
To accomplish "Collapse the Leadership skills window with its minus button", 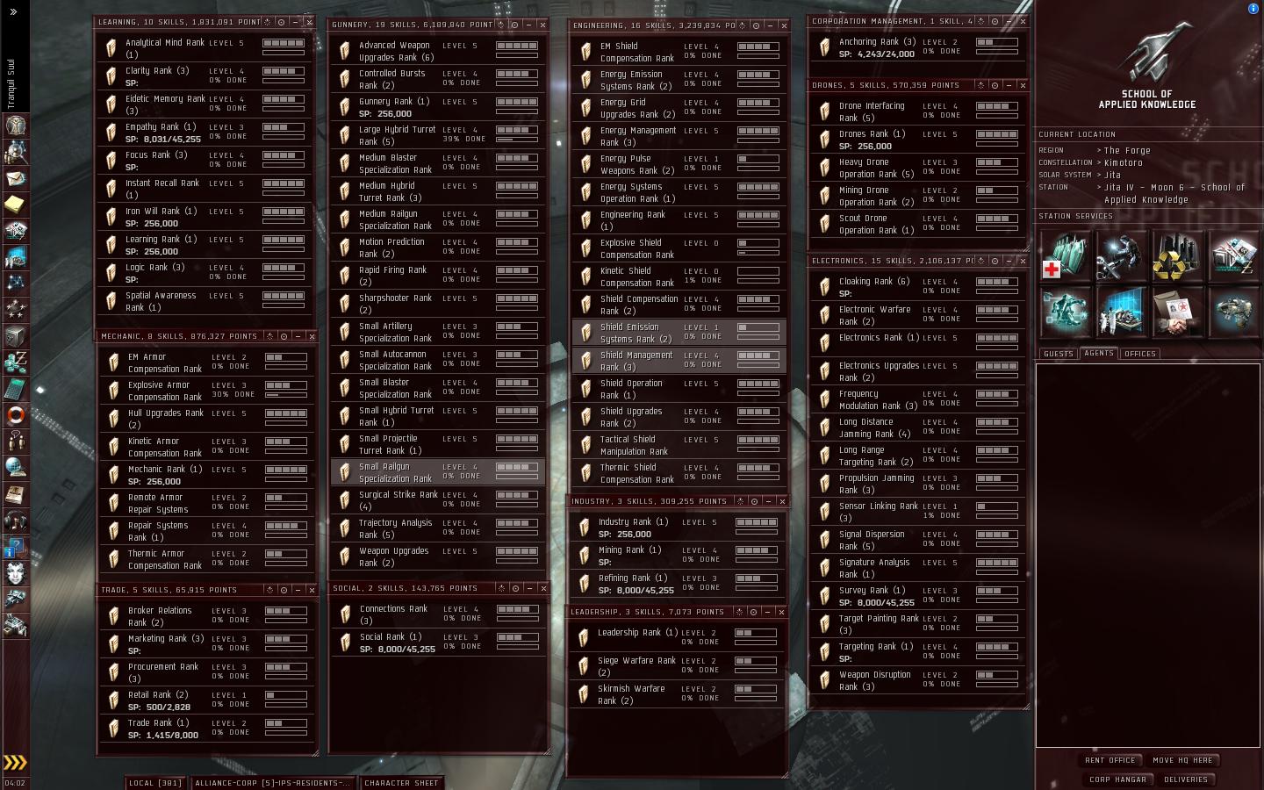I will [x=766, y=612].
